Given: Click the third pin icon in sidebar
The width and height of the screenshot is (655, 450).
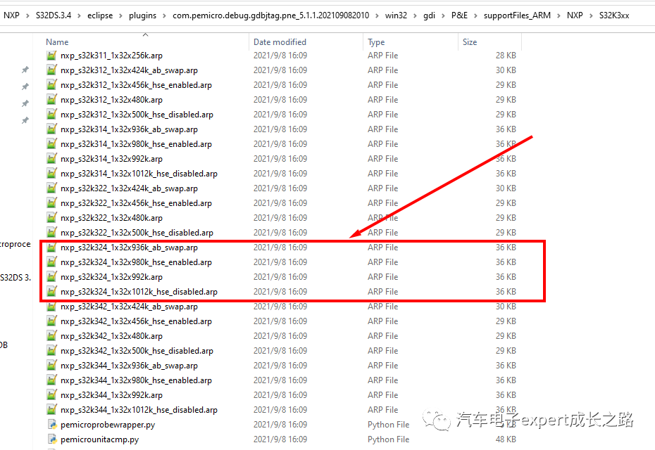Looking at the screenshot, I should (x=25, y=103).
